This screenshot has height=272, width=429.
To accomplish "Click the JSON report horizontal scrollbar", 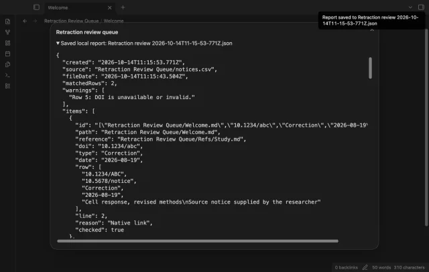I will pyautogui.click(x=198, y=241).
